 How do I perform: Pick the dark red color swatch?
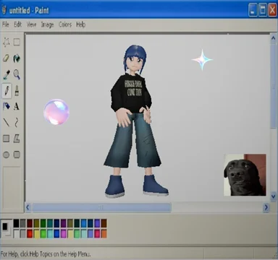point(30,223)
